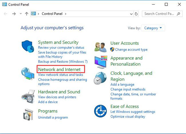Expand the chevron before Control Panel breadcrumb
Viewport: 186px width, 134px height.
pos(38,14)
